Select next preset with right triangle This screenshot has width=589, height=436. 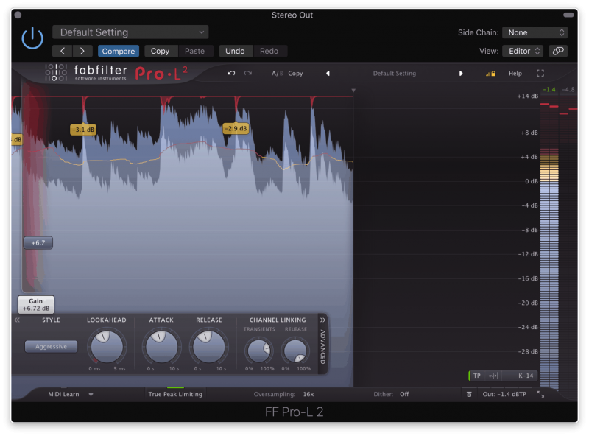coord(461,74)
